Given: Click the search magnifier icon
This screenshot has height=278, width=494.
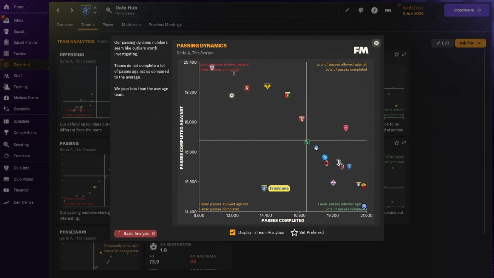Looking at the screenshot, I should (109, 10).
